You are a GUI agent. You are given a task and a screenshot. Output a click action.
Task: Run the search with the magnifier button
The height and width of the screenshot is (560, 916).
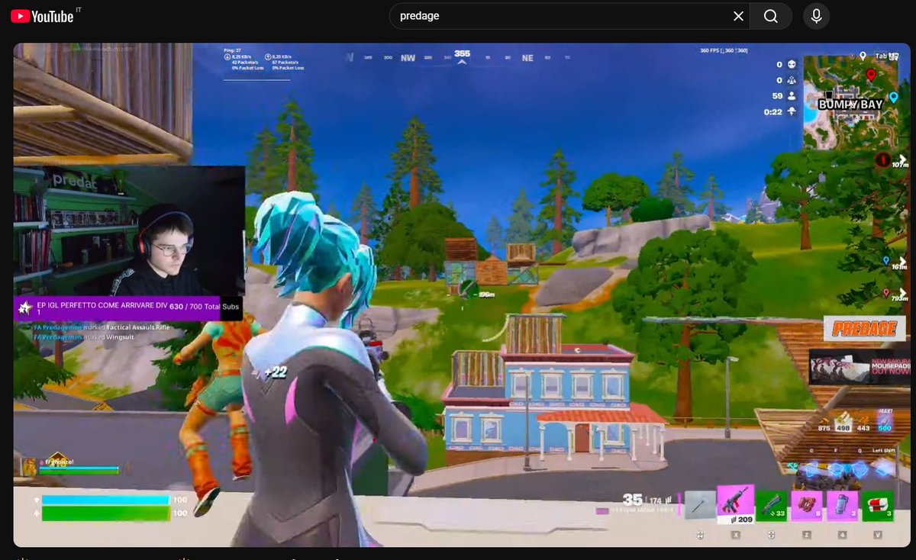click(771, 16)
